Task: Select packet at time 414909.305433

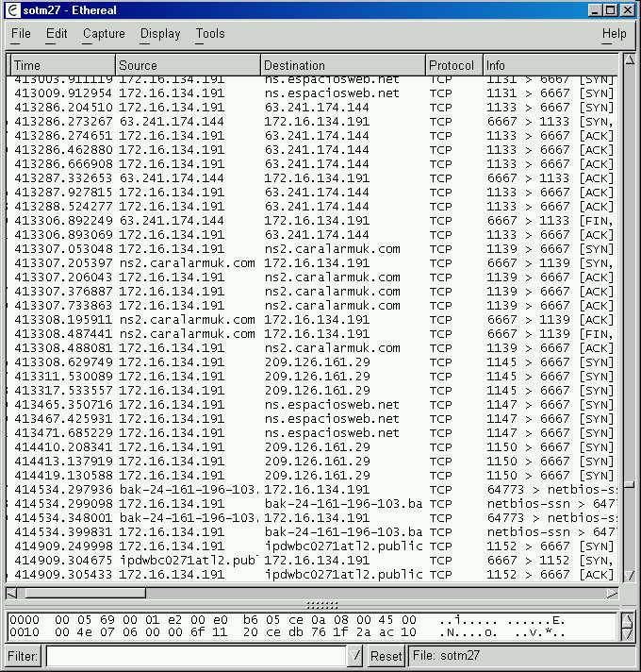Action: click(312, 574)
